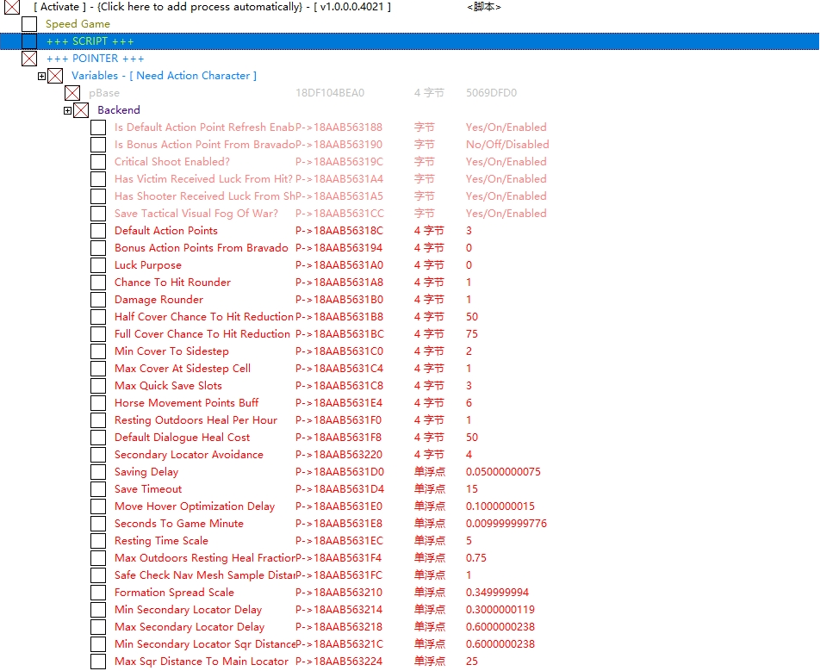Expand the Variables group tree node
The image size is (839, 671).
point(42,76)
